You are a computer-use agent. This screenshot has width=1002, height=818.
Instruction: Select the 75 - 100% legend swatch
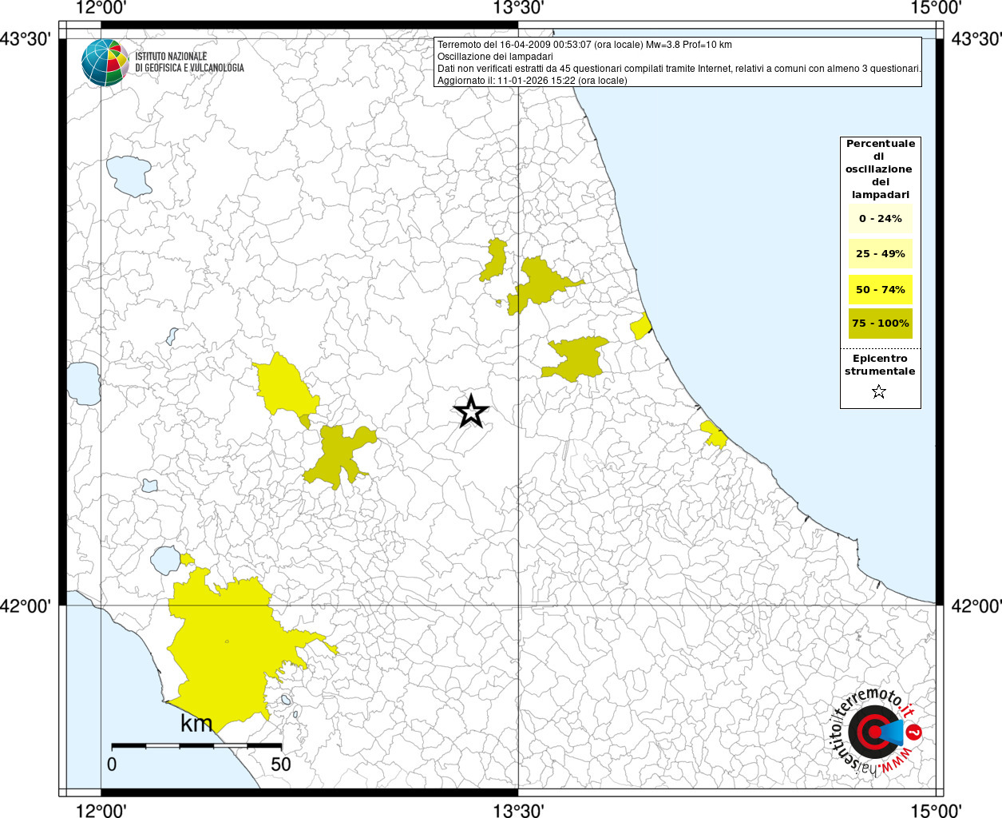pyautogui.click(x=880, y=323)
